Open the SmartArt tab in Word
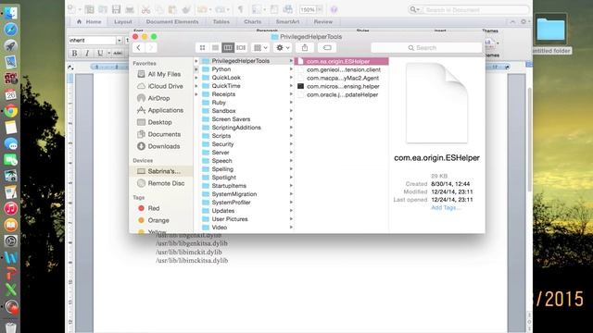 point(287,21)
